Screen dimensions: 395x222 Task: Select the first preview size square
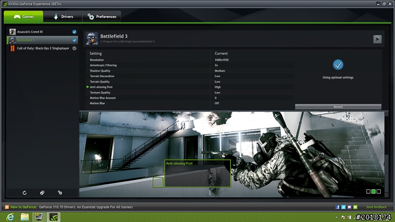coord(368,192)
